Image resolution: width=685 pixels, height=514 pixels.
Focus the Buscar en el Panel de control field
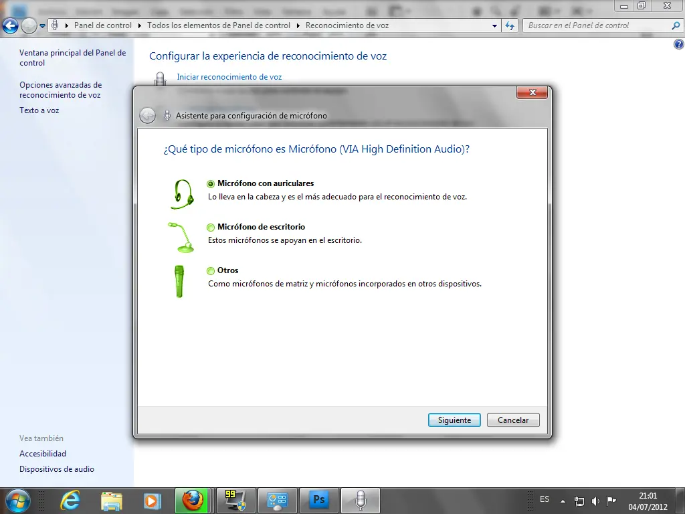click(x=597, y=25)
